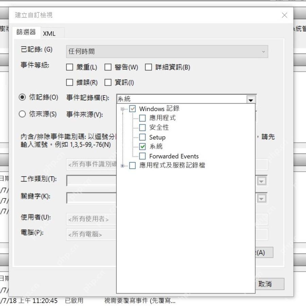Viewport: 306px width, 306px height.
Task: Check the 錯誤(R) error checkbox
Action: click(70, 82)
